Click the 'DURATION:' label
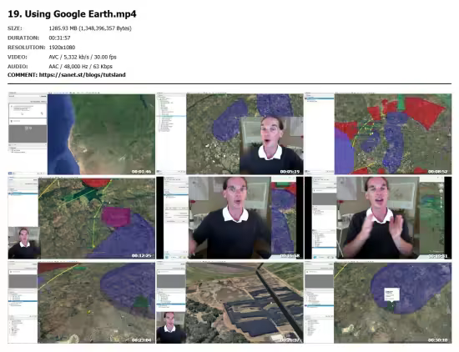This screenshot has height=352, width=459. point(23,38)
